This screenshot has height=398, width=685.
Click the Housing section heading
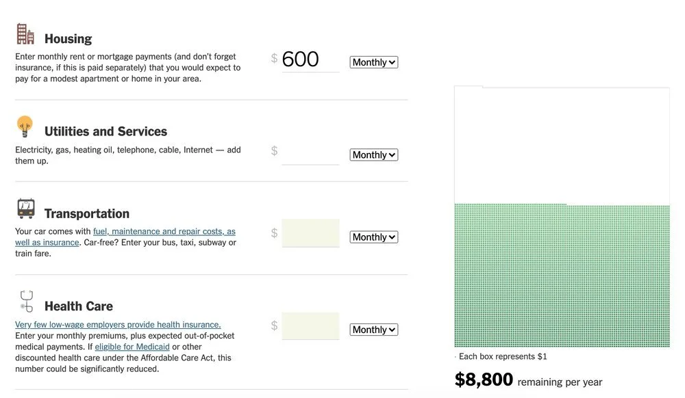pos(68,39)
